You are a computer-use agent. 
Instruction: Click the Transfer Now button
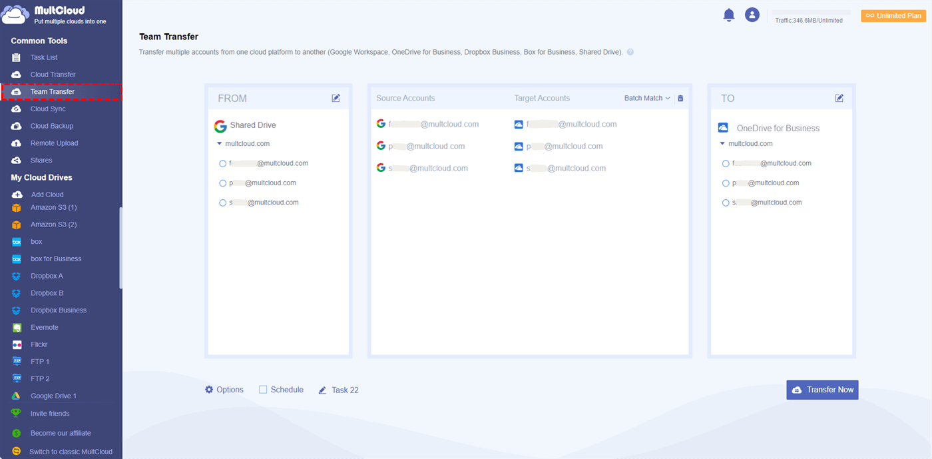pos(822,390)
